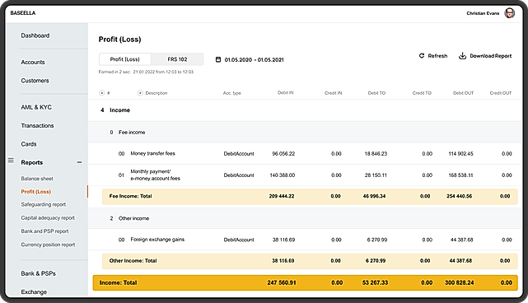Click Fee Income total 209 444.22
Screen dimensions: 528x303
tap(282, 196)
